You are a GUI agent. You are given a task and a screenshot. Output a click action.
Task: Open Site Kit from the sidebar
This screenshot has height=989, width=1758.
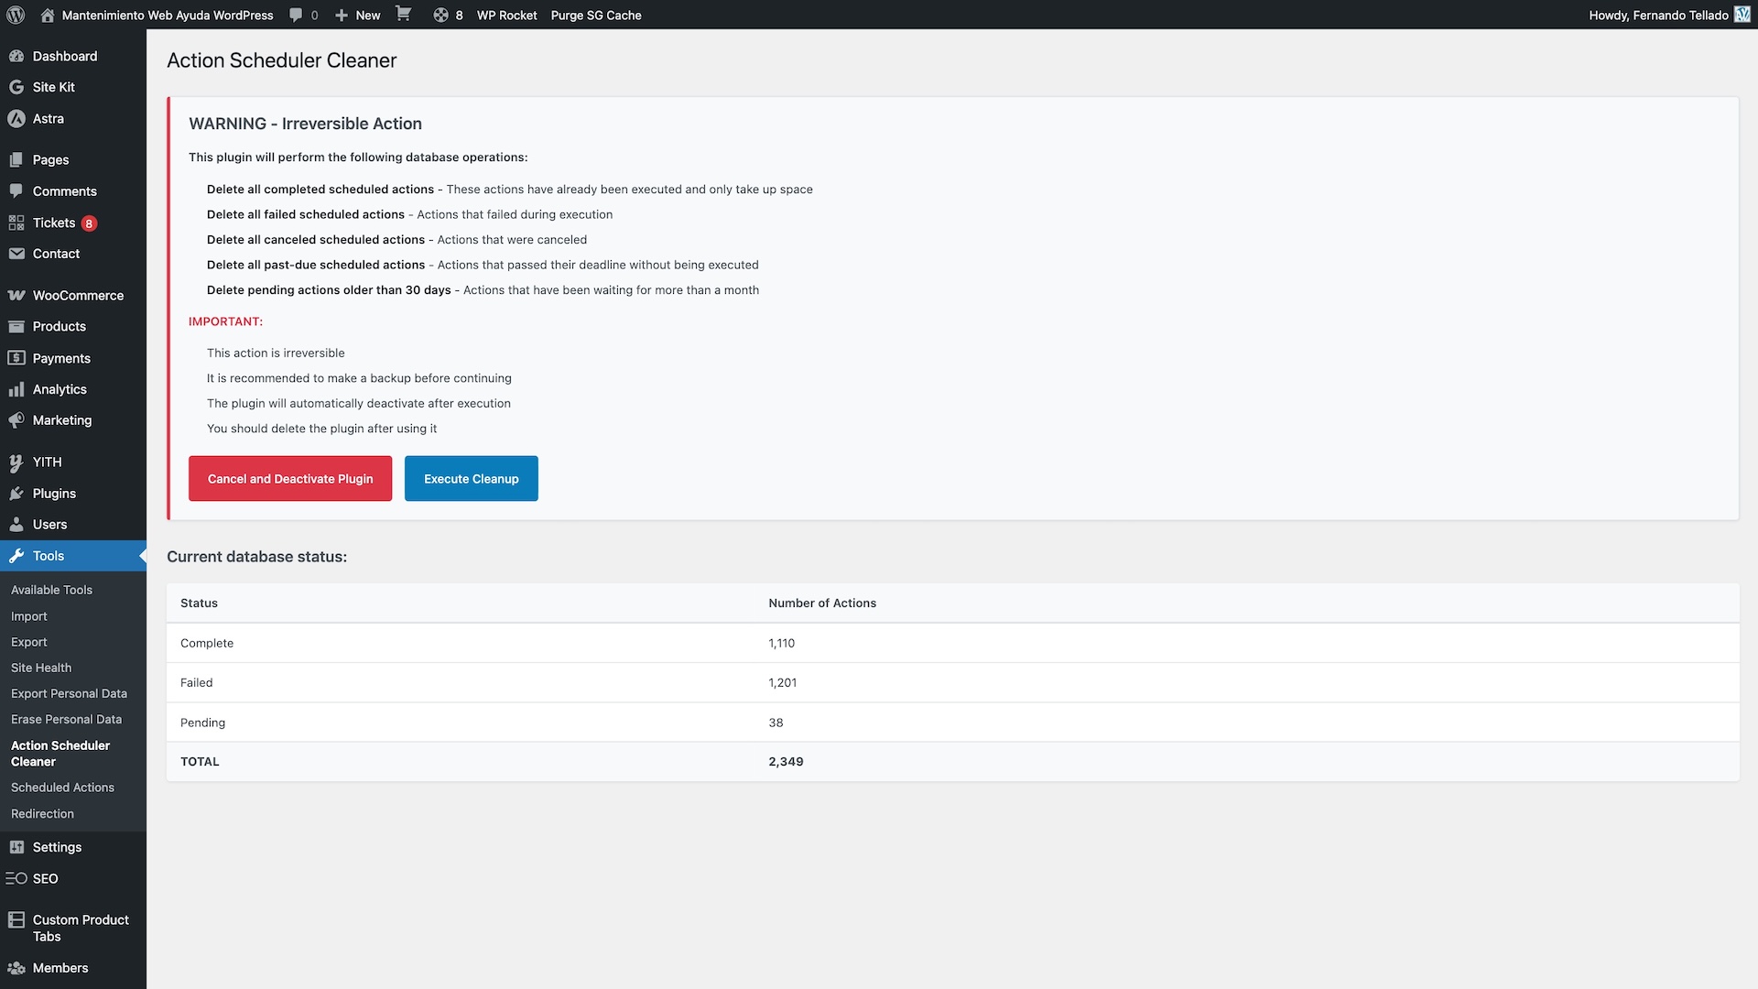[x=53, y=87]
